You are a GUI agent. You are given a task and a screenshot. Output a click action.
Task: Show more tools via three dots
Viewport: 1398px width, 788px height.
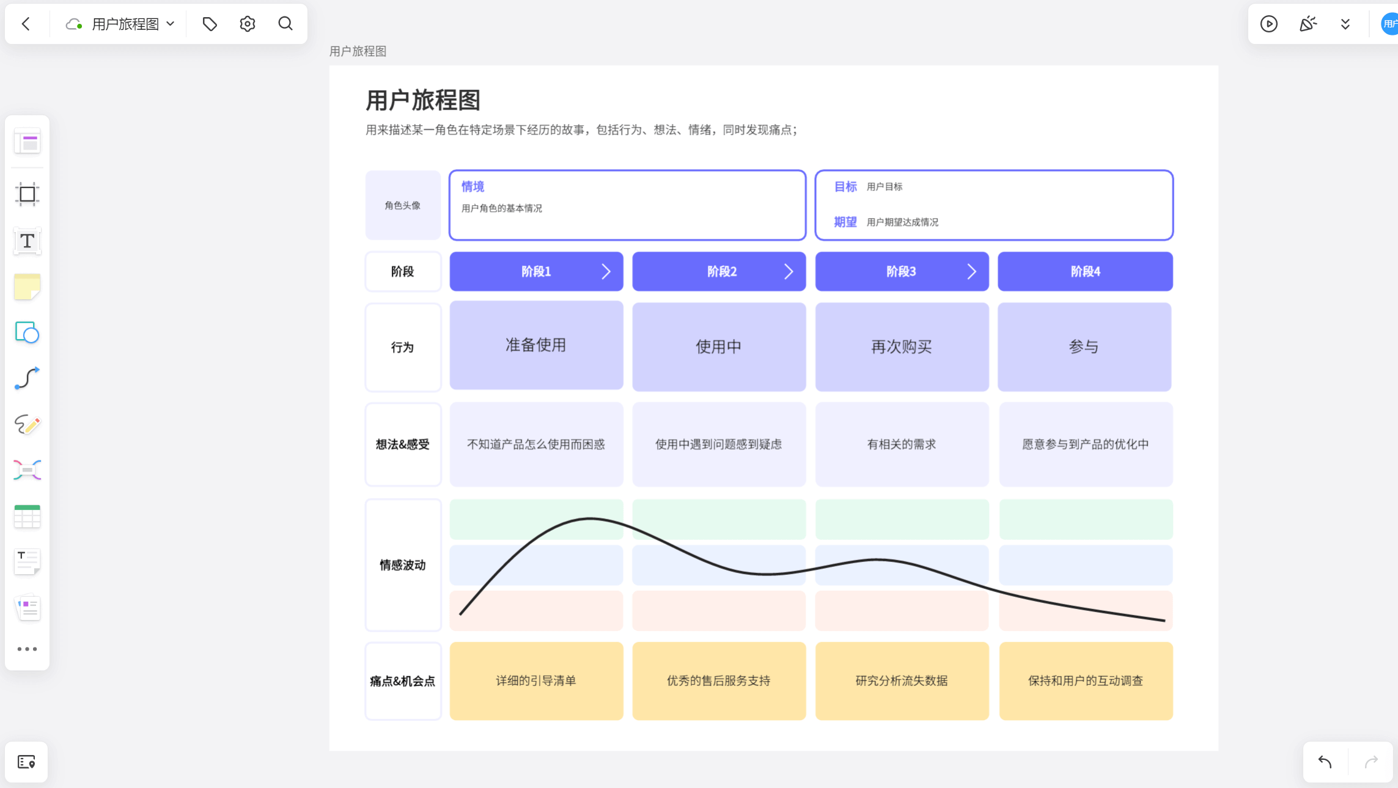[x=27, y=649]
